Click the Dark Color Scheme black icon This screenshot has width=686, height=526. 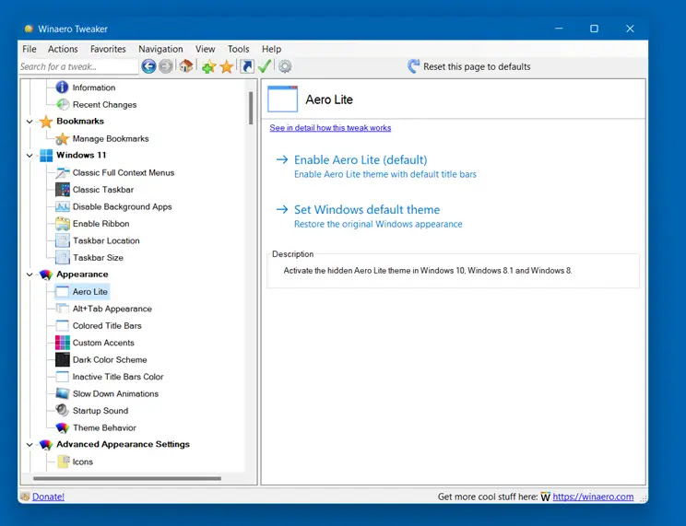point(63,360)
